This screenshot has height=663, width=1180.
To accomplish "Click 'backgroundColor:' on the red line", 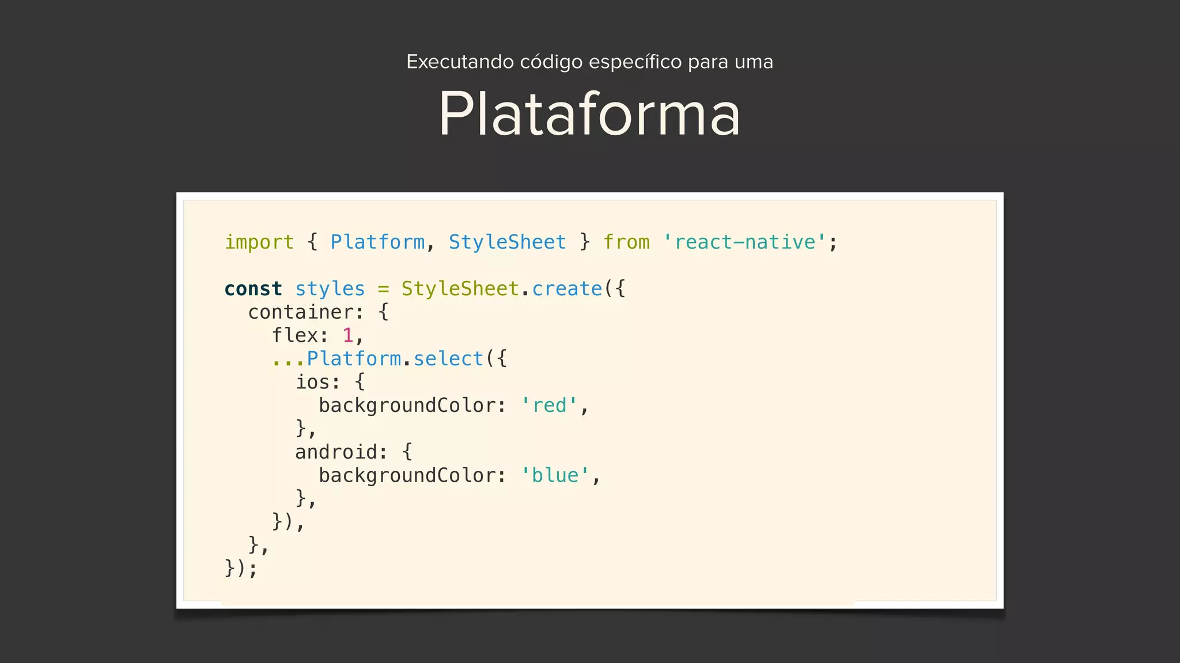I will click(x=413, y=406).
